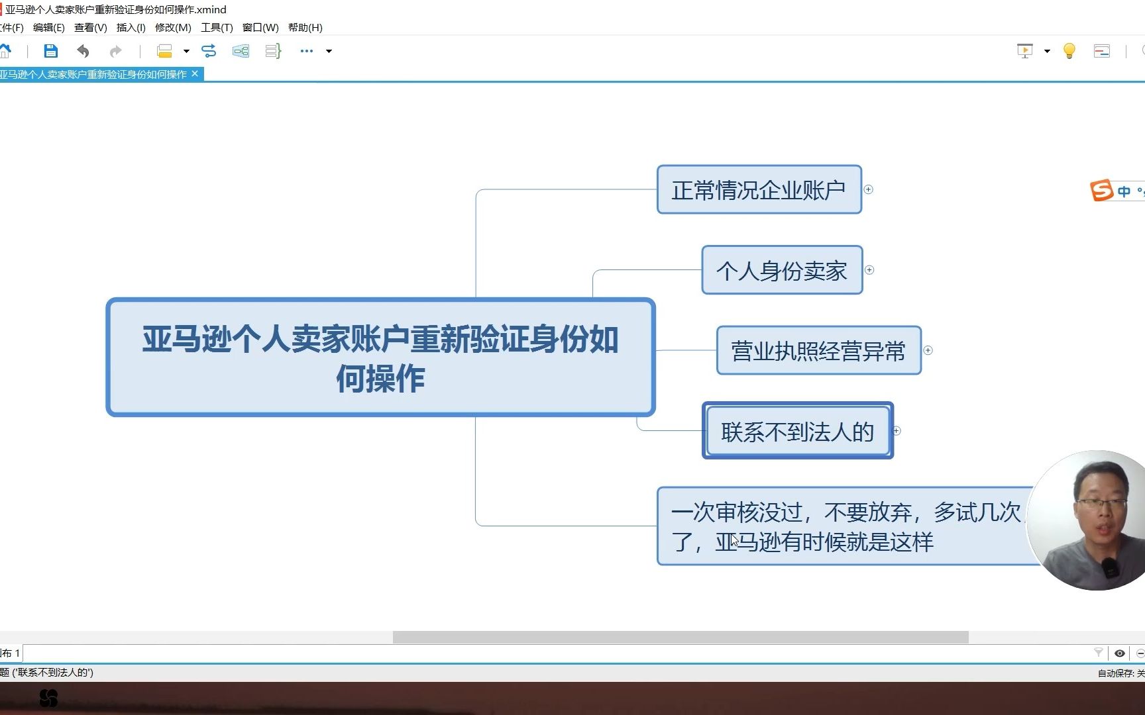The width and height of the screenshot is (1145, 715).
Task: Click 自动保存 status text
Action: 1121,673
